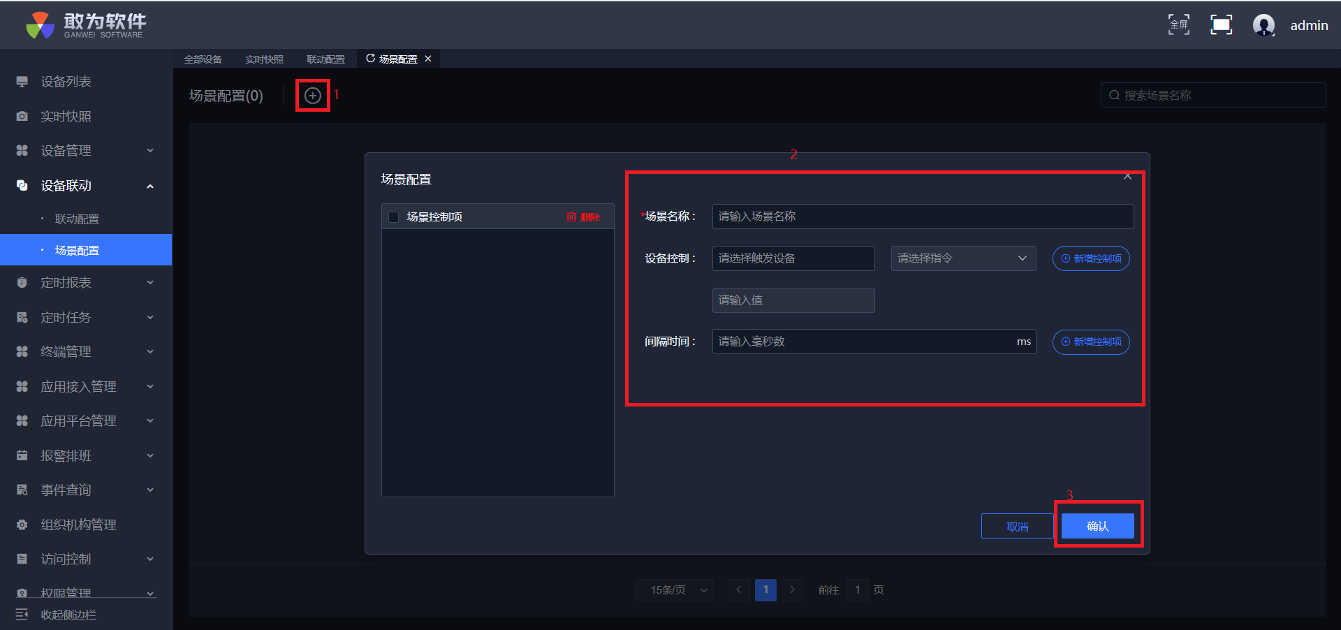1341x630 pixels.
Task: Expand the 应用接入管理 menu chevron
Action: tap(150, 387)
